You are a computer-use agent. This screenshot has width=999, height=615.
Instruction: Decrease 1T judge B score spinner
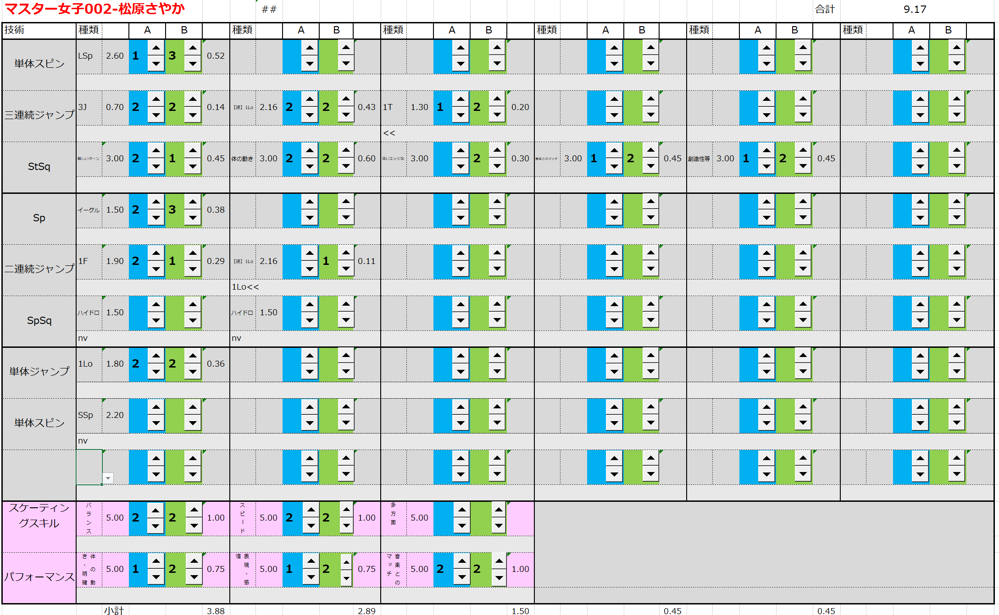point(497,115)
